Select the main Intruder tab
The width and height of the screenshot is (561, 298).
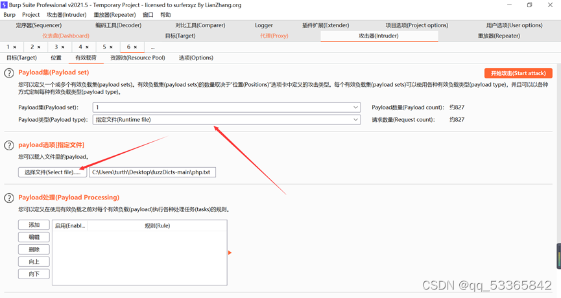(x=379, y=36)
